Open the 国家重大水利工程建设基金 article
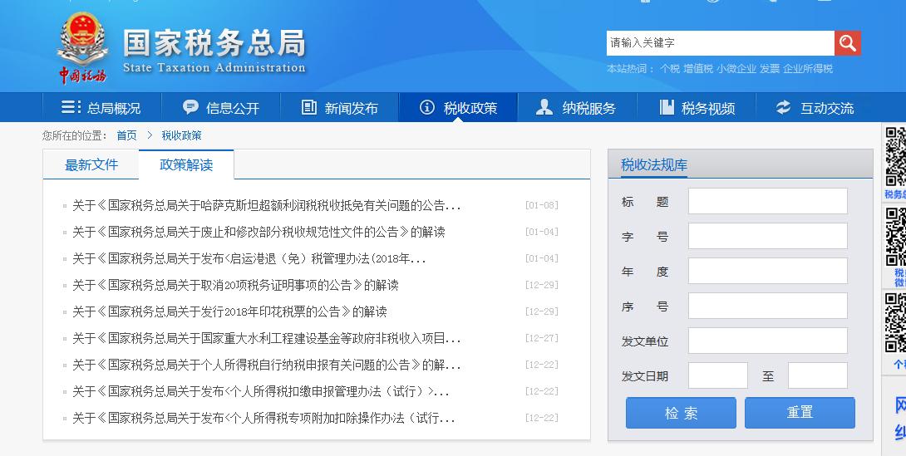This screenshot has height=456, width=906. coord(266,338)
